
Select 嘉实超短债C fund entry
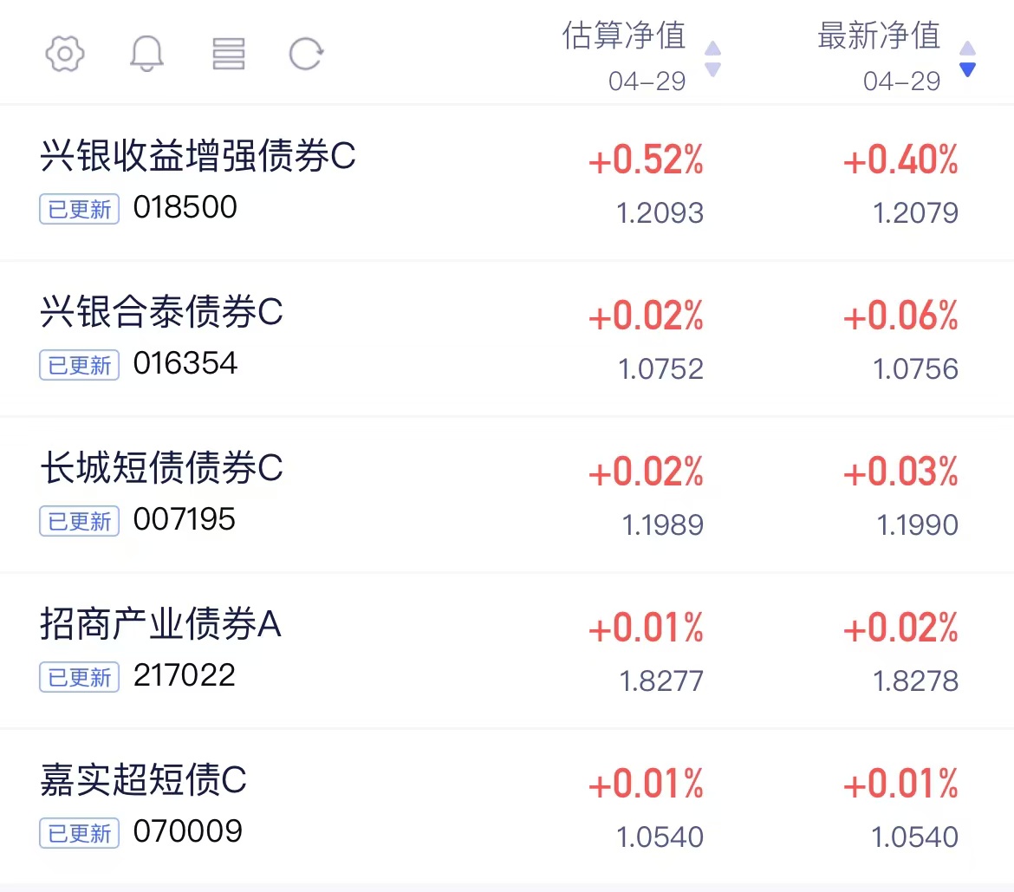pos(507,807)
